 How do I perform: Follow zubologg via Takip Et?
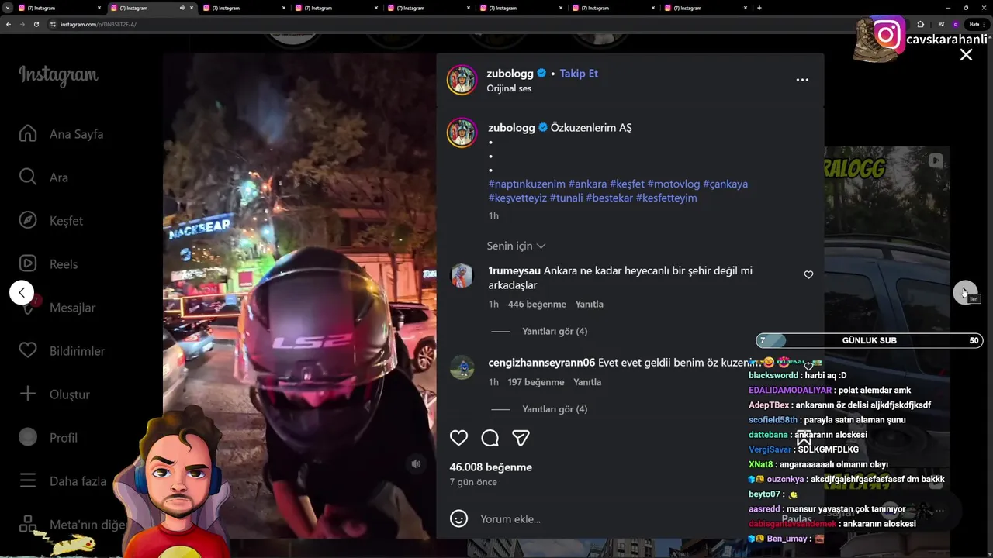click(x=579, y=74)
